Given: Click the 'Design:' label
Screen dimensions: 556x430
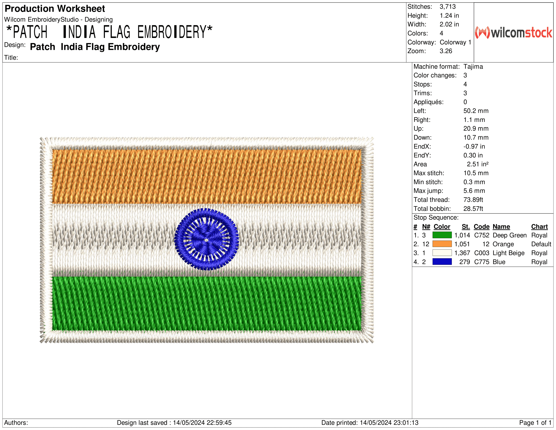Looking at the screenshot, I should click(x=15, y=45).
